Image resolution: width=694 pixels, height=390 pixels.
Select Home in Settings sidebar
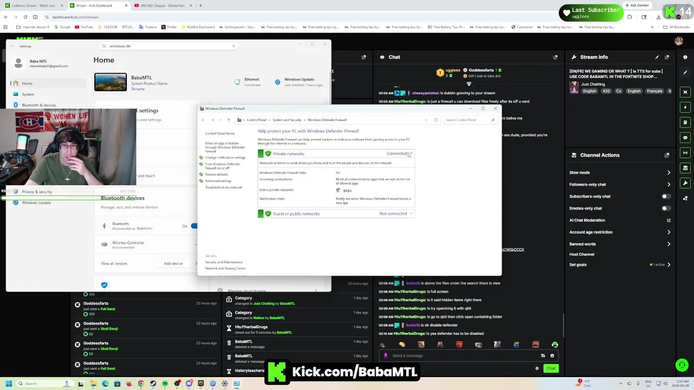click(x=48, y=83)
